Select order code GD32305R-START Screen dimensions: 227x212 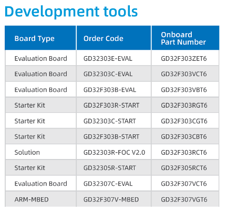(x=110, y=168)
